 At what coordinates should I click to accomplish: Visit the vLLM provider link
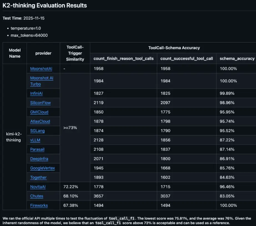pos(35,140)
